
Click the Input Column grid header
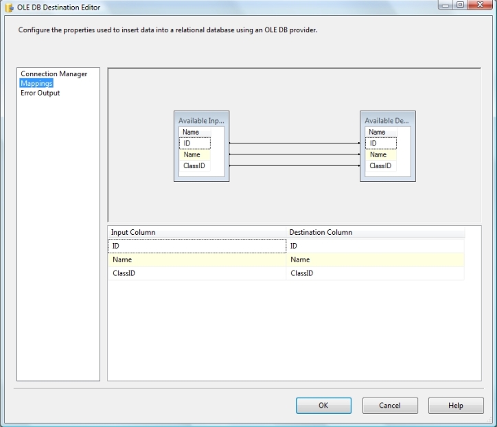[197, 232]
